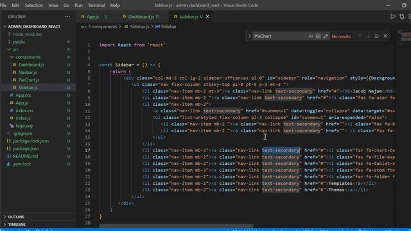Click components in the breadcrumb path

tap(105, 27)
